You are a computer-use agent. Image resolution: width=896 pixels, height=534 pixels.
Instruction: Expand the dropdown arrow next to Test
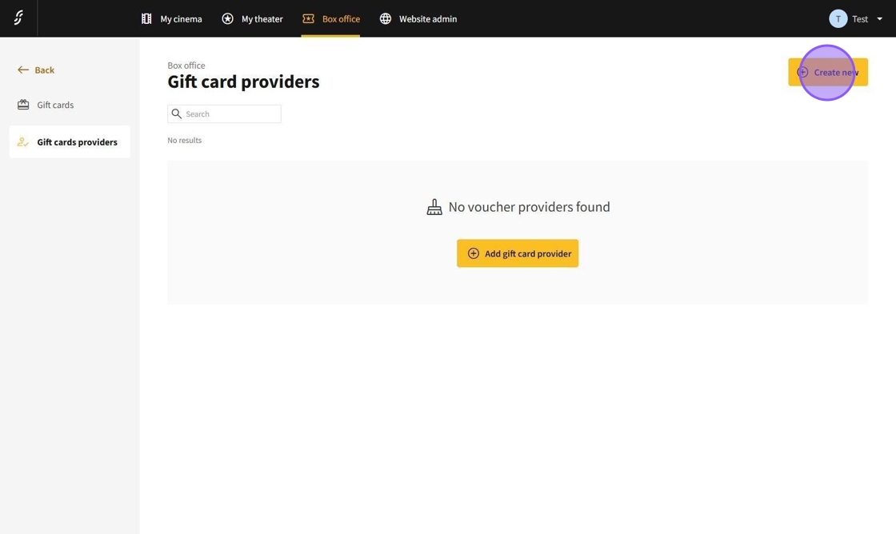879,19
